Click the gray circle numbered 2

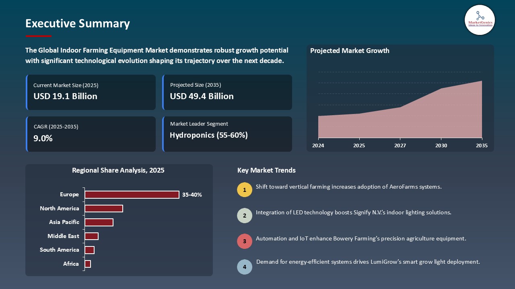coord(245,216)
